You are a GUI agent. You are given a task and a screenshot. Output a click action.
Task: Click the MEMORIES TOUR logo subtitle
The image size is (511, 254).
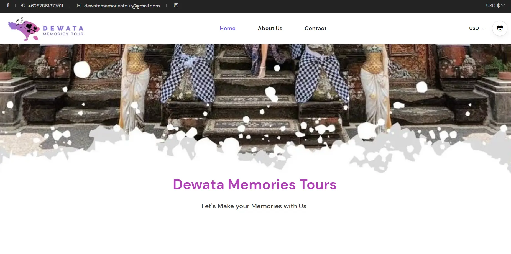(63, 34)
